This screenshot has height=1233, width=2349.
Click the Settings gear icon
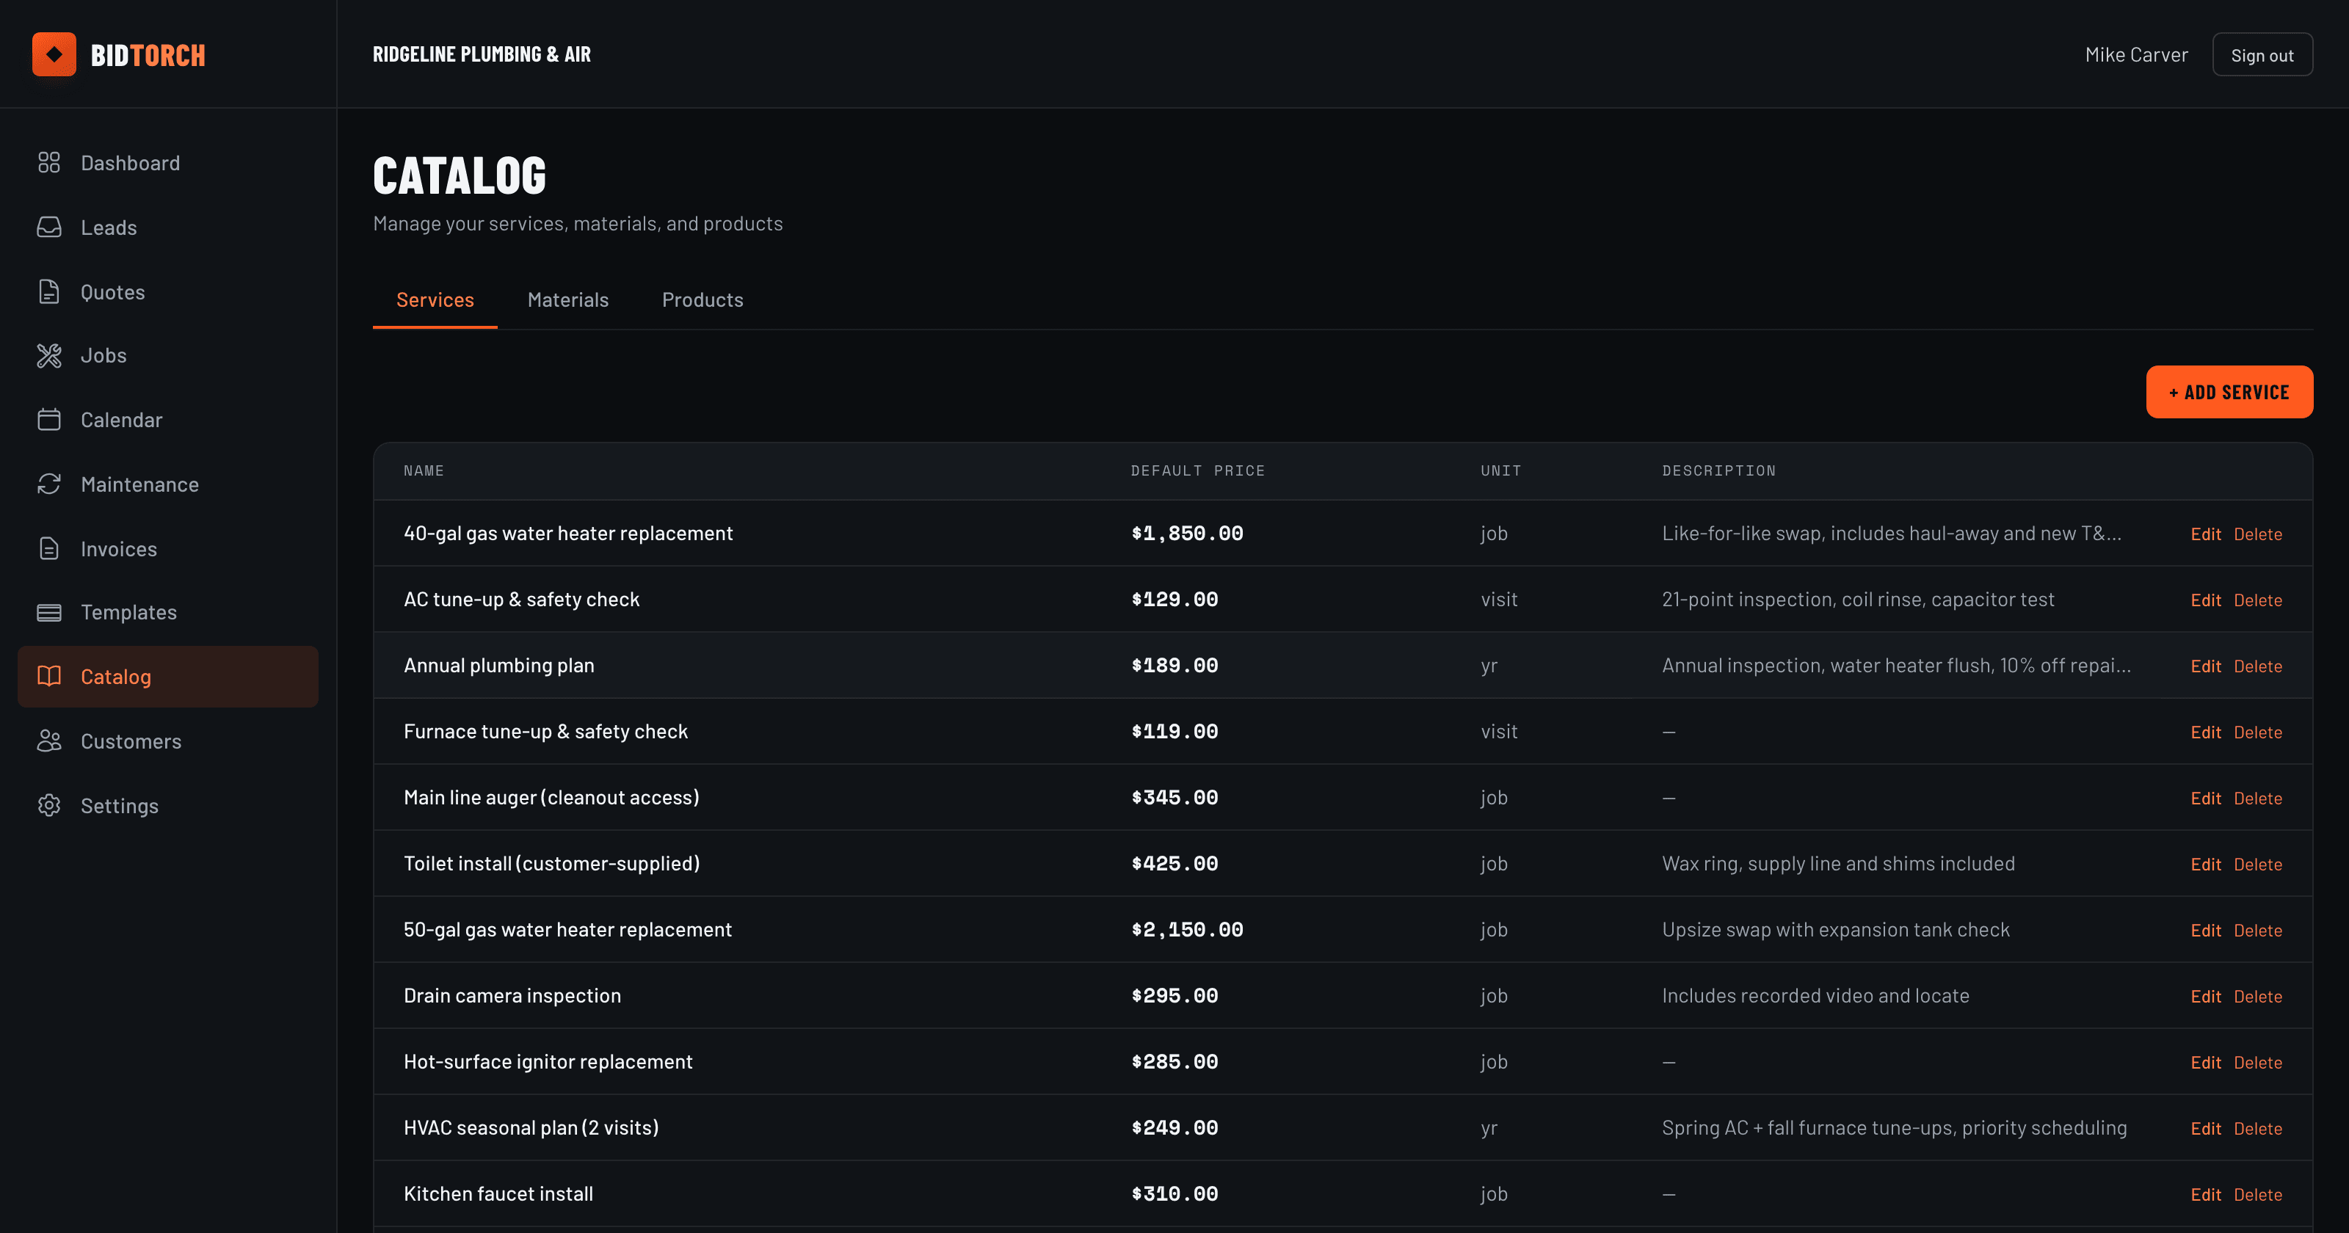pyautogui.click(x=49, y=806)
